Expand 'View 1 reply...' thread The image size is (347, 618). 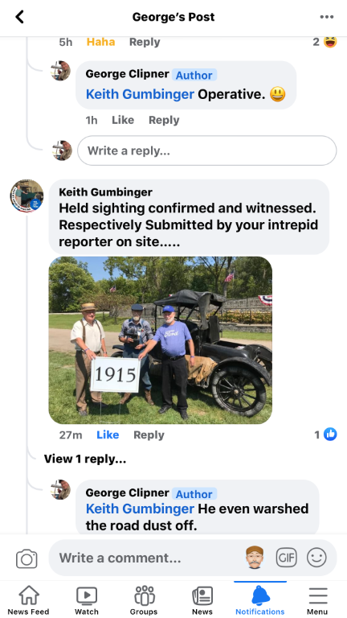tap(85, 459)
